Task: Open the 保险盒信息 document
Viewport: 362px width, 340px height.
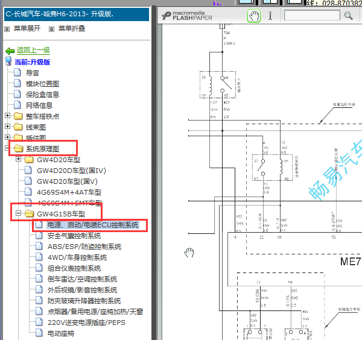Action: point(42,94)
